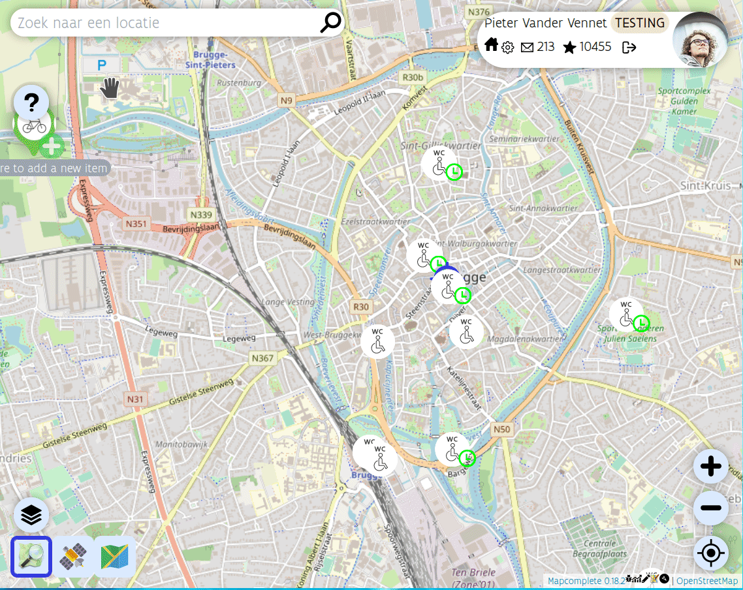Open the layers filter panel
Screen dimensions: 743x590
point(31,516)
